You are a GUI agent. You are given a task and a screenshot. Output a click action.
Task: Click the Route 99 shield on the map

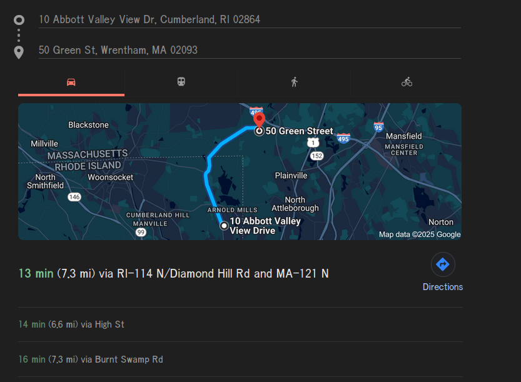pyautogui.click(x=141, y=232)
